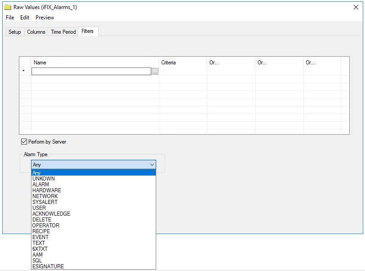The image size is (365, 271).
Task: Click the ellipsis browse button beside Name field
Action: coord(155,71)
